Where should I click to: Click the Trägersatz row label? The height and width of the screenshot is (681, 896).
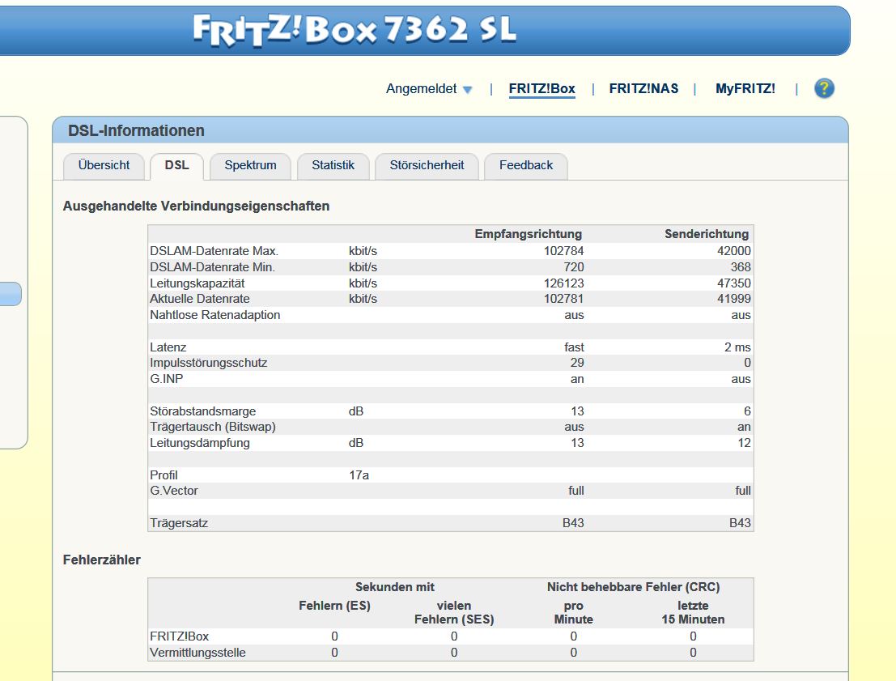pos(179,523)
